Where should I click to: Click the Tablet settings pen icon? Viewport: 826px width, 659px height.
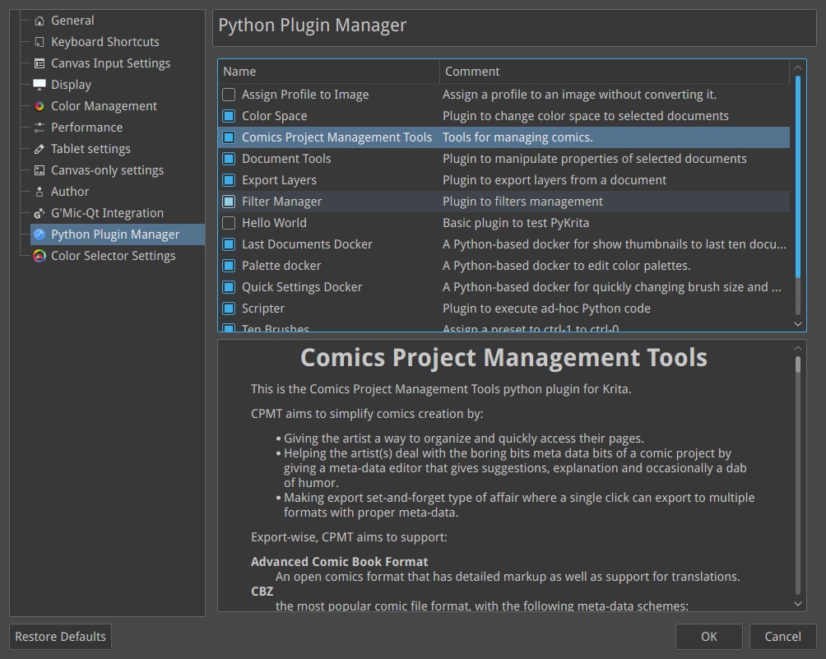tap(39, 149)
